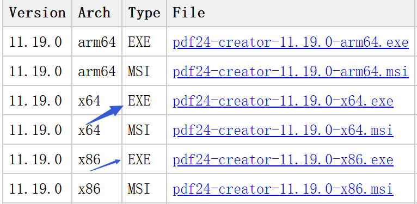This screenshot has height=204, width=417.
Task: Open the pdf24-creator-11.19.0-x64.msi link
Action: click(x=283, y=131)
